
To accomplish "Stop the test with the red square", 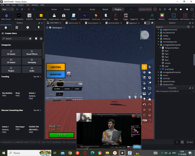I will tap(29, 9).
